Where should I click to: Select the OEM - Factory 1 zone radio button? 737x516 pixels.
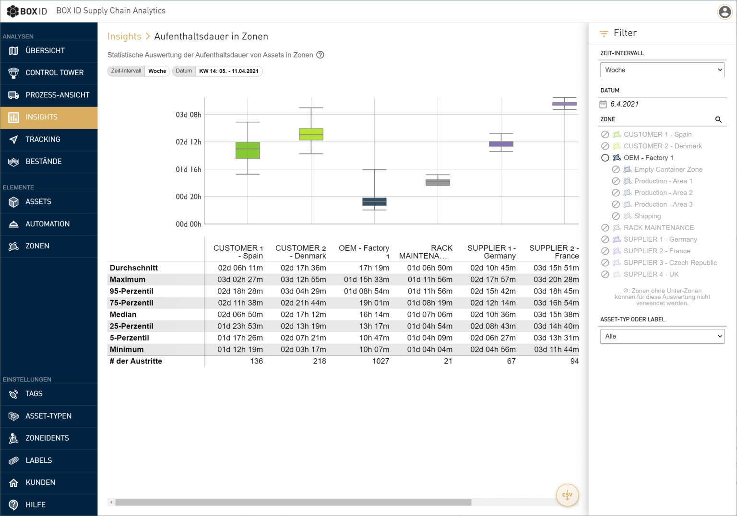pyautogui.click(x=605, y=157)
